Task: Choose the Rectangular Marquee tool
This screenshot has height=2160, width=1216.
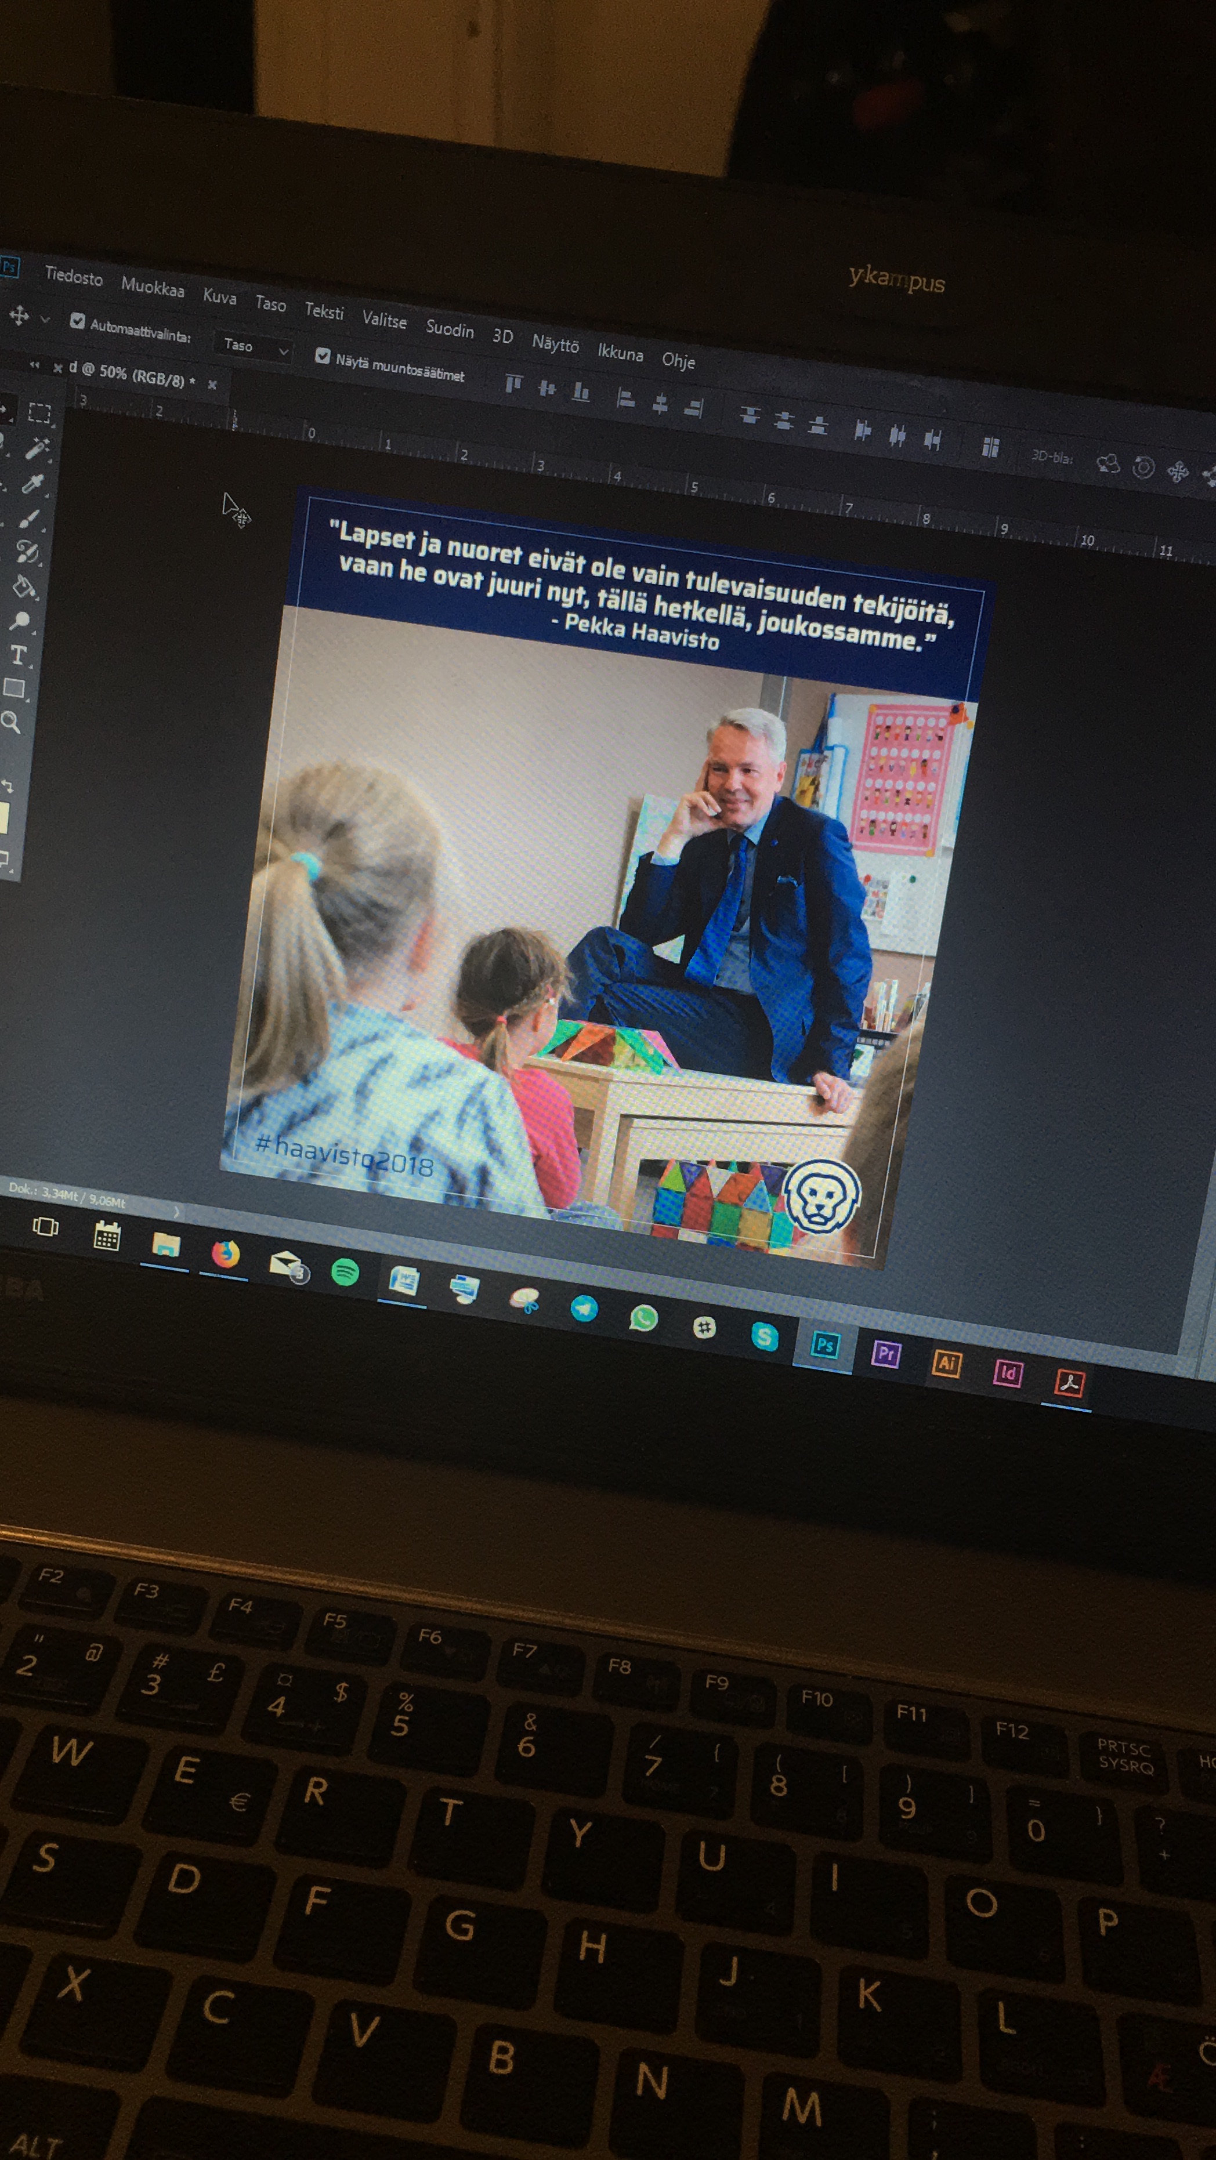Action: click(x=38, y=412)
